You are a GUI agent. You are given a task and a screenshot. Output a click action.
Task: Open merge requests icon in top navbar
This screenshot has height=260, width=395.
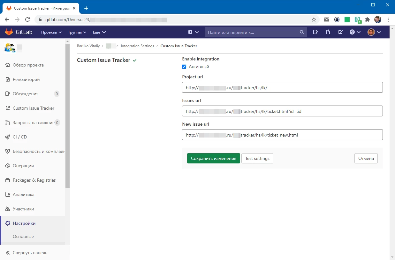(x=328, y=32)
